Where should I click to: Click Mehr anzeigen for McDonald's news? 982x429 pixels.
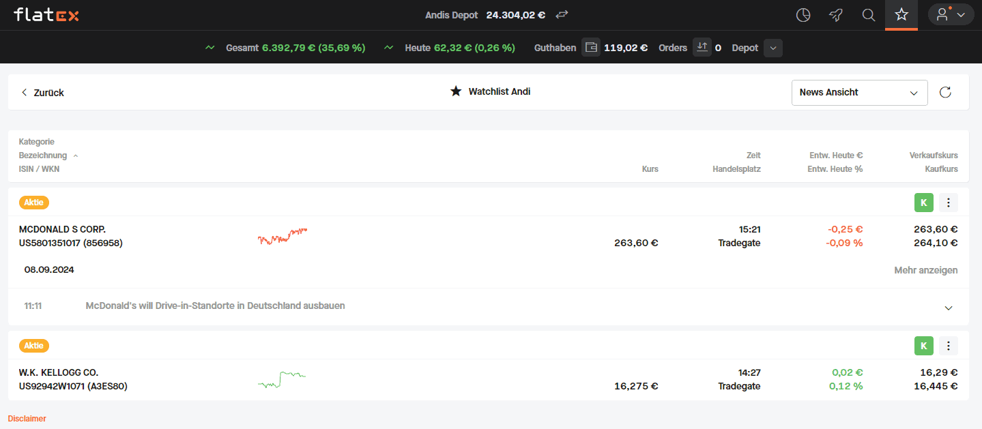925,270
